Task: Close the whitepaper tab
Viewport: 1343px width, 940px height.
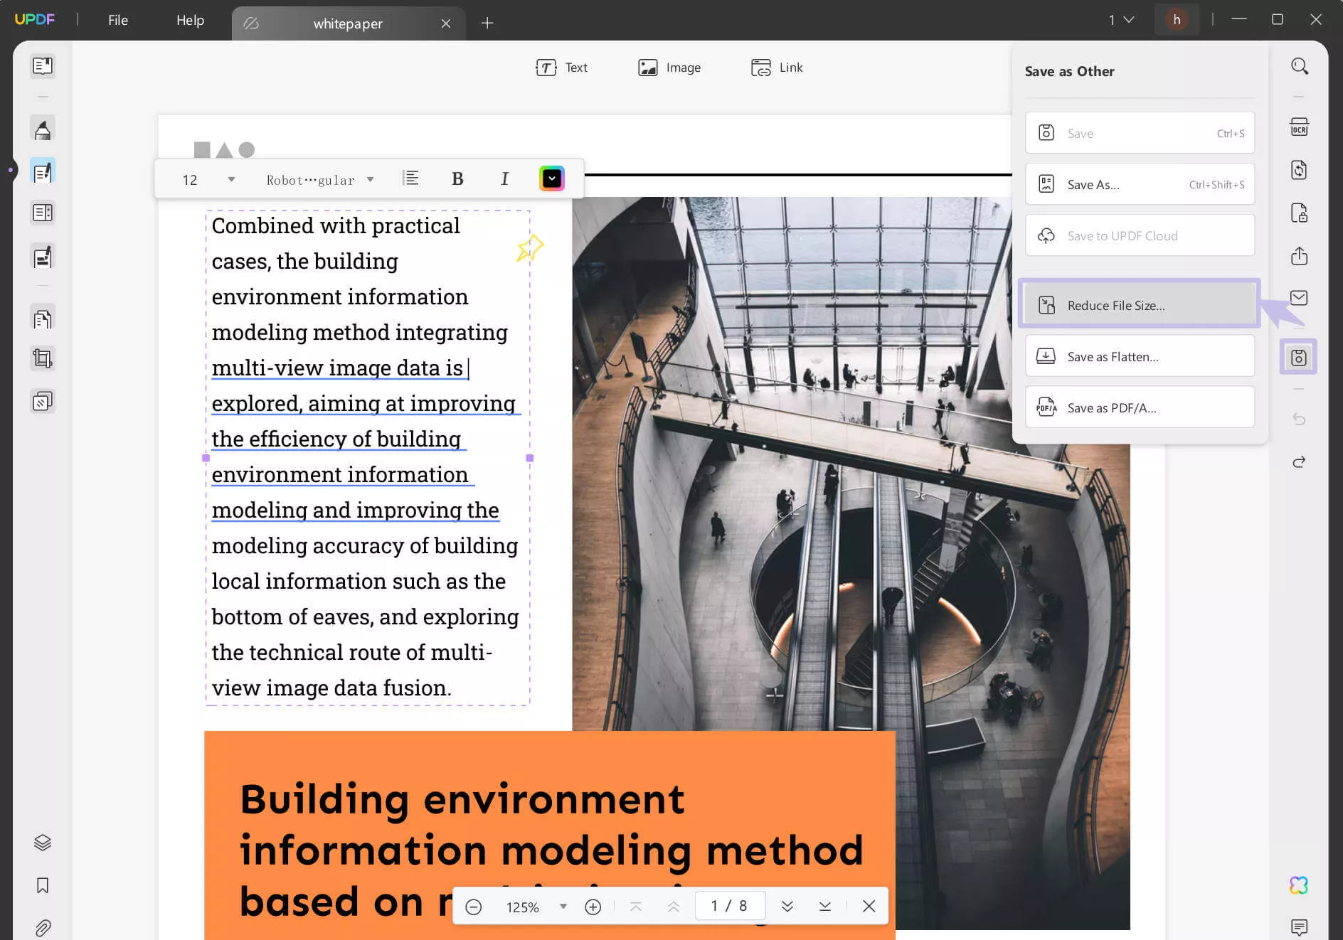Action: pyautogui.click(x=446, y=23)
